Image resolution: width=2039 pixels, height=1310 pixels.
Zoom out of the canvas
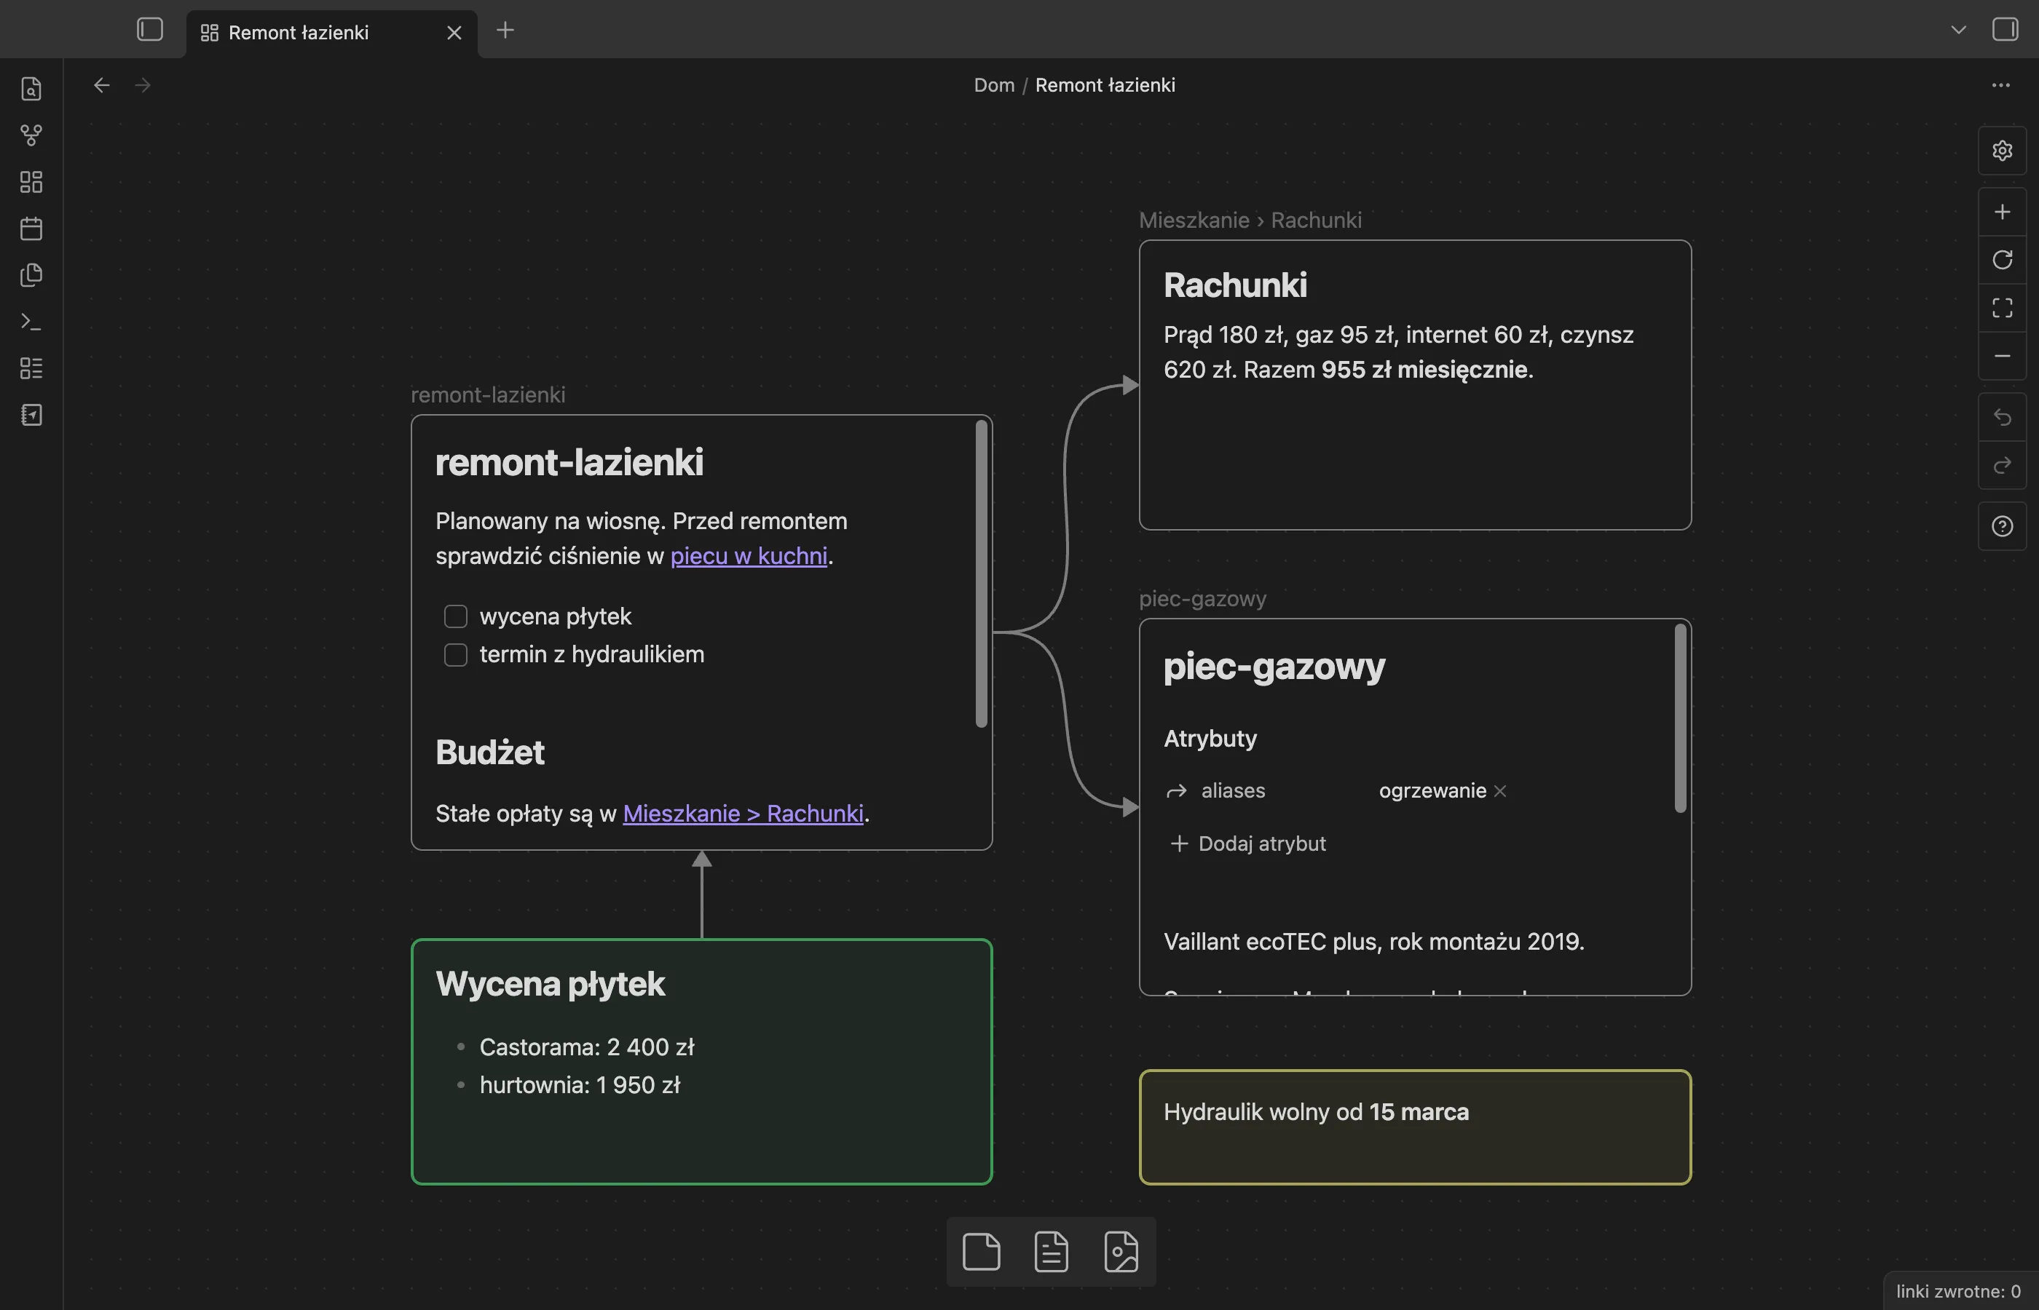pyautogui.click(x=2002, y=356)
